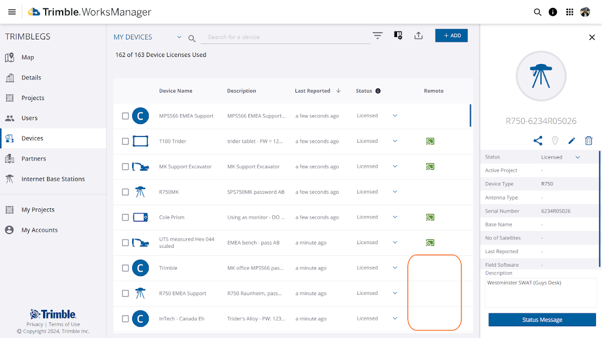Check the InTech - Canada Eh checkbox
Screen dimensions: 602x338
tap(126, 319)
